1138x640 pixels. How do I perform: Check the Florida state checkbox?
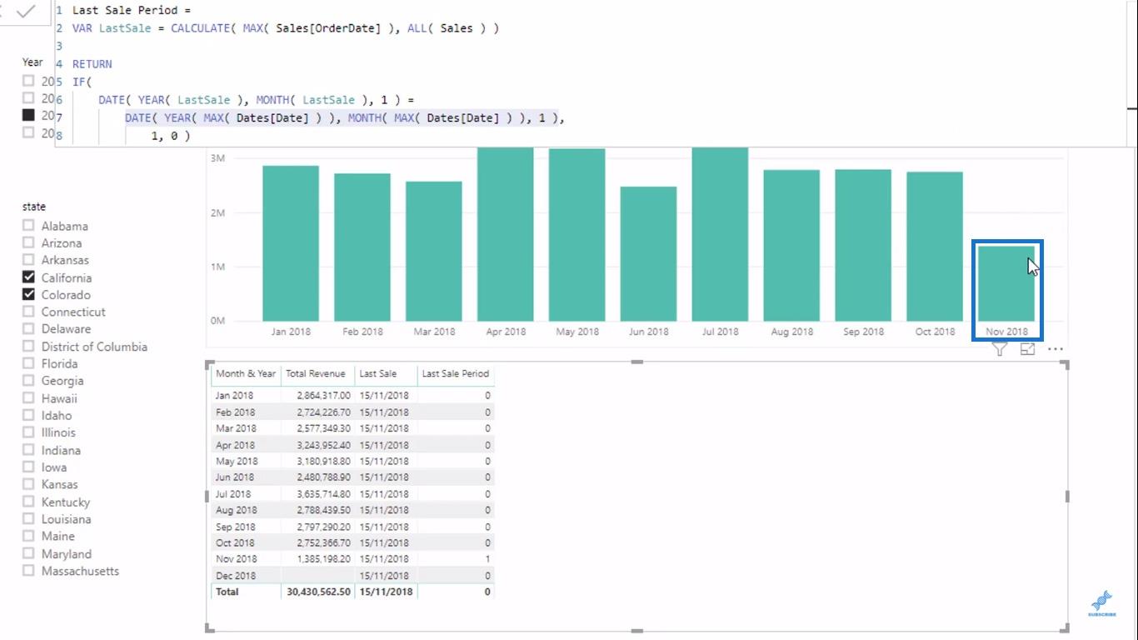click(29, 363)
